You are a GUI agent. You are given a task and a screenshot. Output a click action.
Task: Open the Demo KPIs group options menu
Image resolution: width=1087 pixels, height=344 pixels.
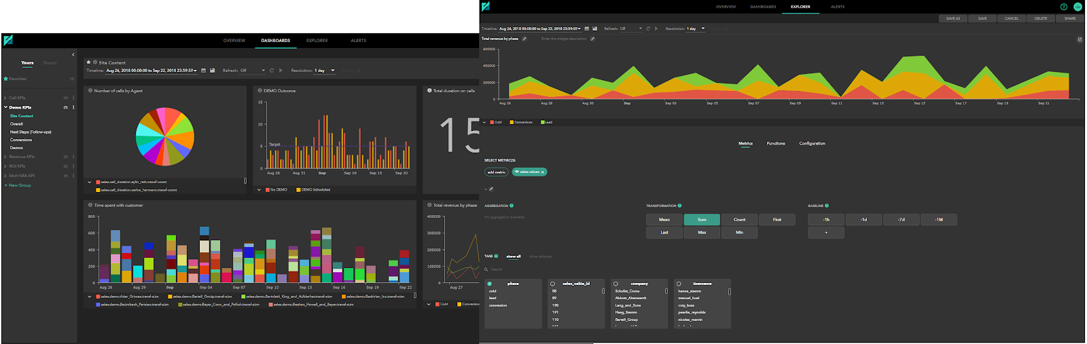[x=73, y=107]
